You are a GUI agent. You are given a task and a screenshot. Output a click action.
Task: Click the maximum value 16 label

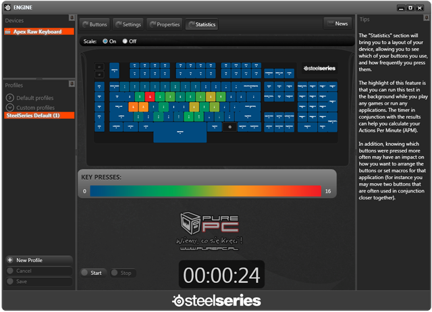pyautogui.click(x=328, y=191)
